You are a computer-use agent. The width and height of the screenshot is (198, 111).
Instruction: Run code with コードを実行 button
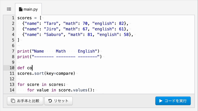tap(173, 101)
